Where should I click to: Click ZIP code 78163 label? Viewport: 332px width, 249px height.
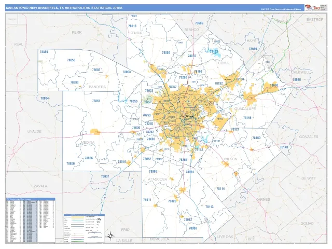click(x=198, y=72)
